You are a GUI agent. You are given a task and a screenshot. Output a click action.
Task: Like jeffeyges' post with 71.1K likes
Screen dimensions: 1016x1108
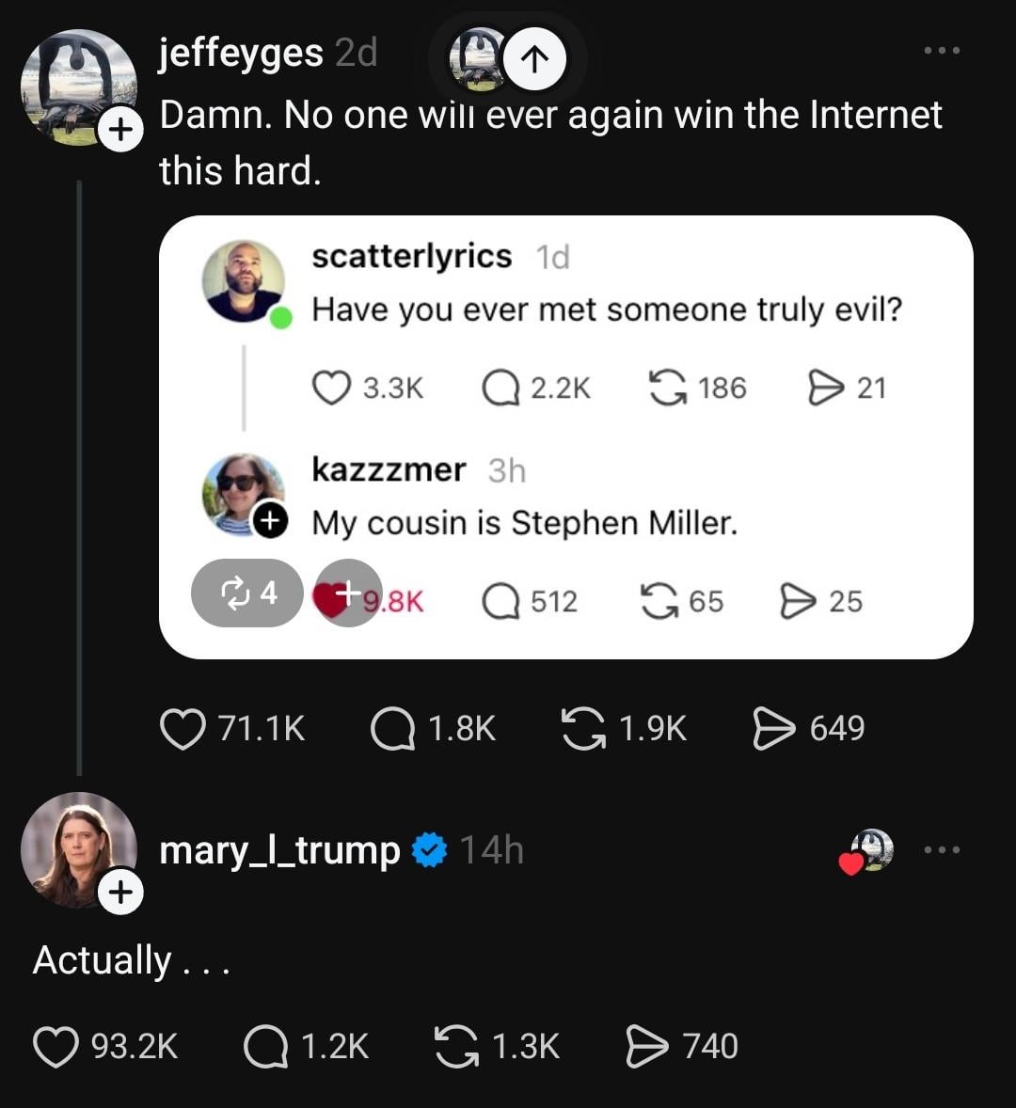[x=183, y=729]
